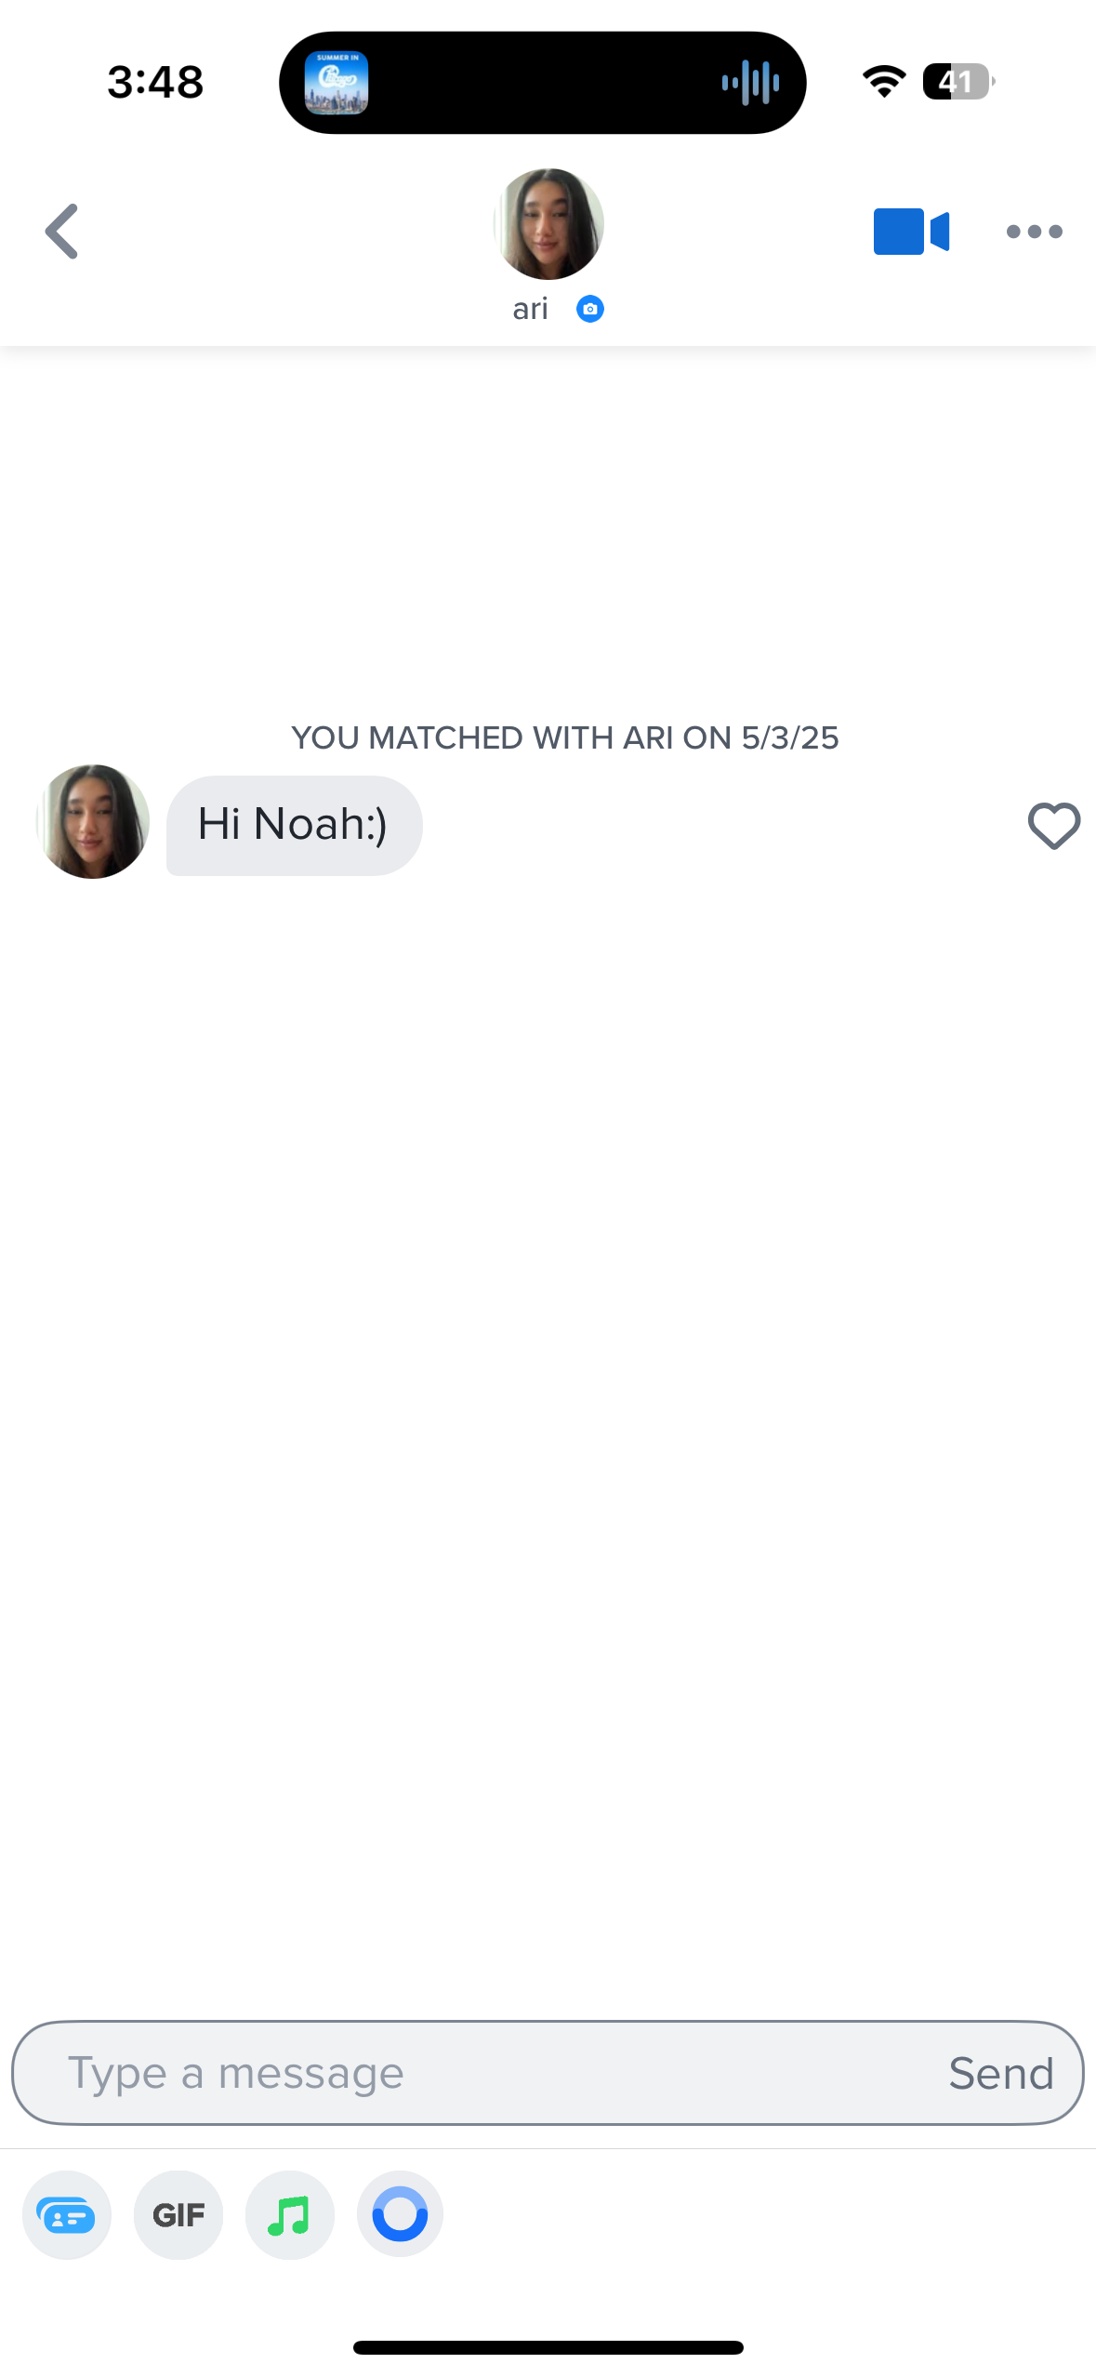The image size is (1096, 2377).
Task: Tap the blue photo-verified badge
Action: coord(590,309)
